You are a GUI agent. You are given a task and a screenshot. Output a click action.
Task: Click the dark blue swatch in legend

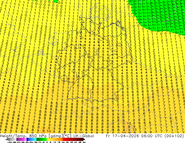pos(27,139)
